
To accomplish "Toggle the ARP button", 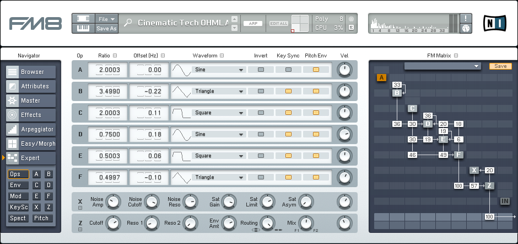I will 253,24.
